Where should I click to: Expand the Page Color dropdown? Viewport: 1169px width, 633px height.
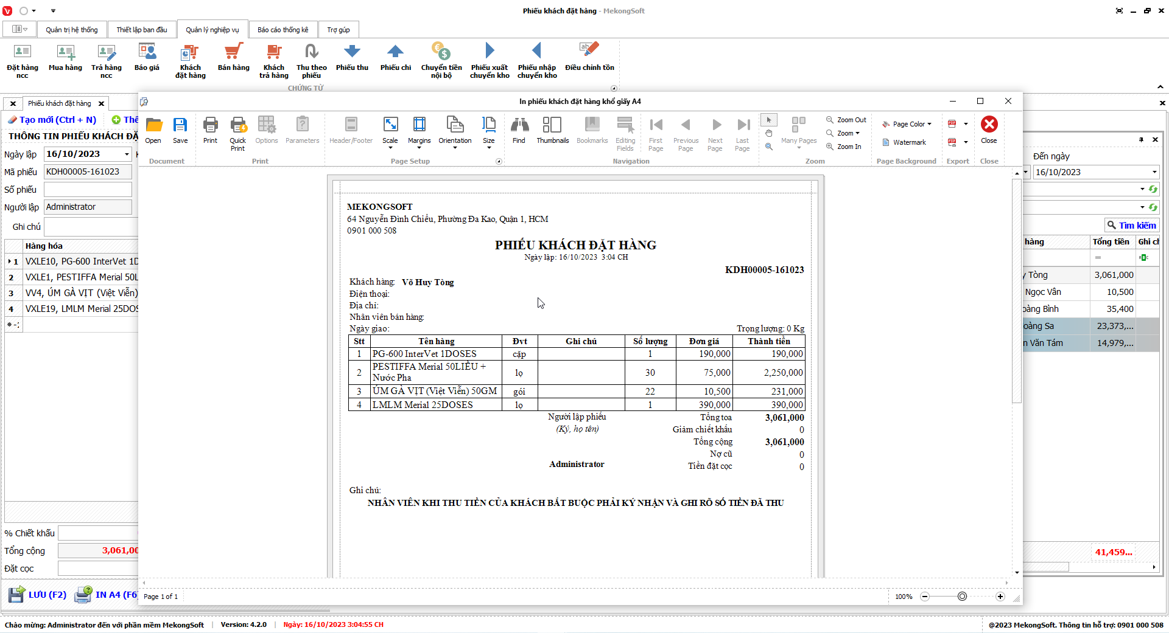pyautogui.click(x=907, y=124)
